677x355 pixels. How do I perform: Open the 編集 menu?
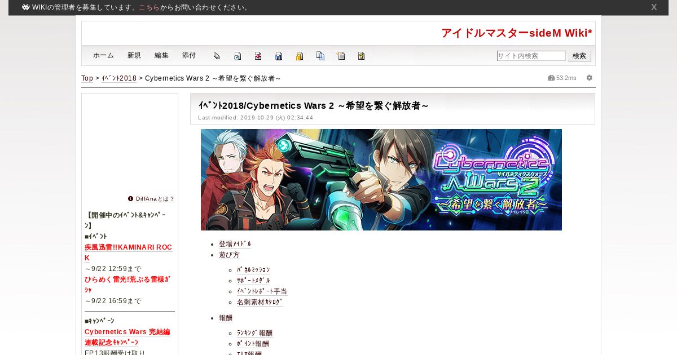tap(161, 55)
